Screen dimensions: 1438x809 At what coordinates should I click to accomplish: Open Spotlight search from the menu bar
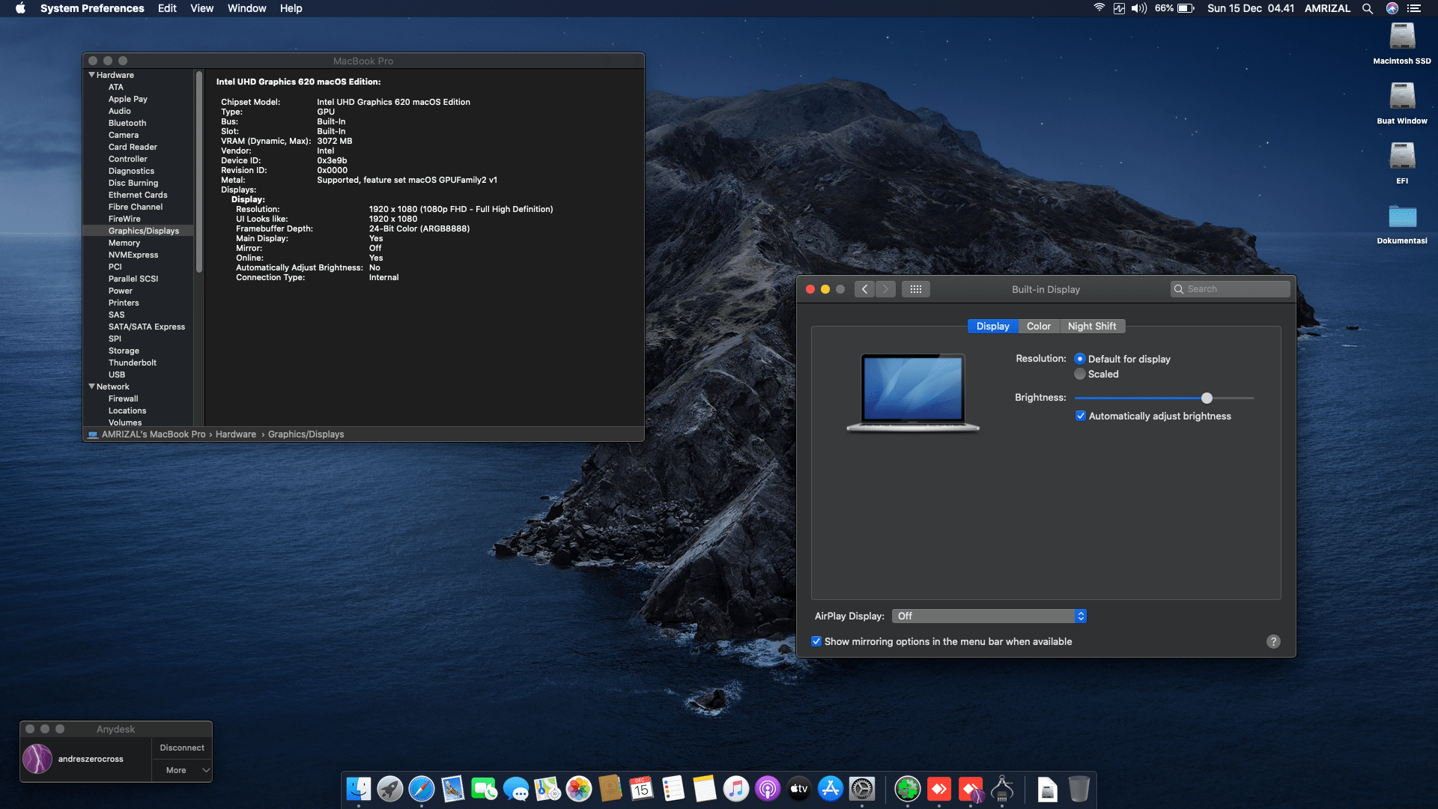(1368, 8)
